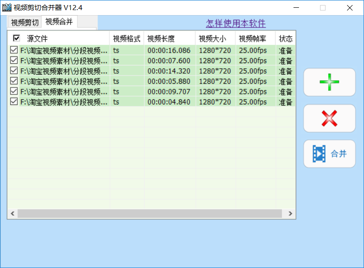This screenshot has width=364, height=268.
Task: Select the 视频合并 tab
Action: (59, 22)
